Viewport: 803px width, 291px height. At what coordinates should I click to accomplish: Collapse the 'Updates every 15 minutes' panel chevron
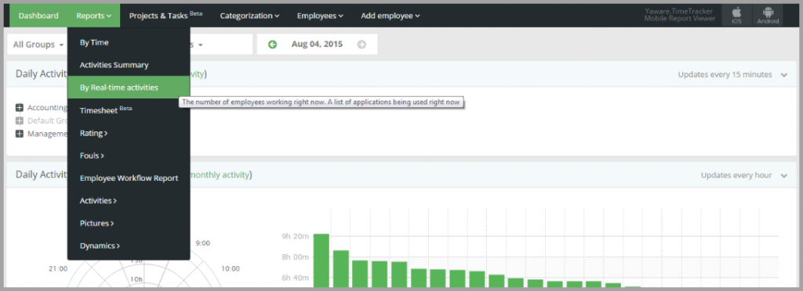(x=784, y=74)
